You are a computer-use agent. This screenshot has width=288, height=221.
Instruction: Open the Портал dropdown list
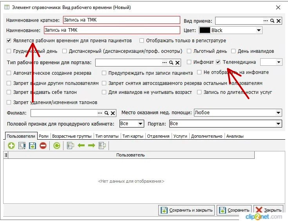coord(278,124)
